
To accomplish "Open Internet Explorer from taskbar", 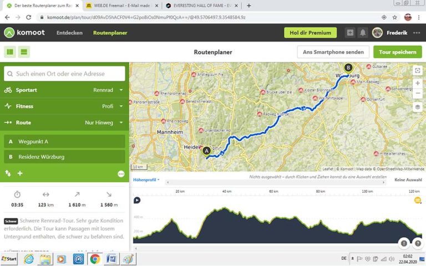I will [28, 259].
